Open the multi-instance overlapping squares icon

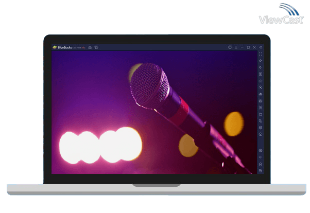coord(261,121)
